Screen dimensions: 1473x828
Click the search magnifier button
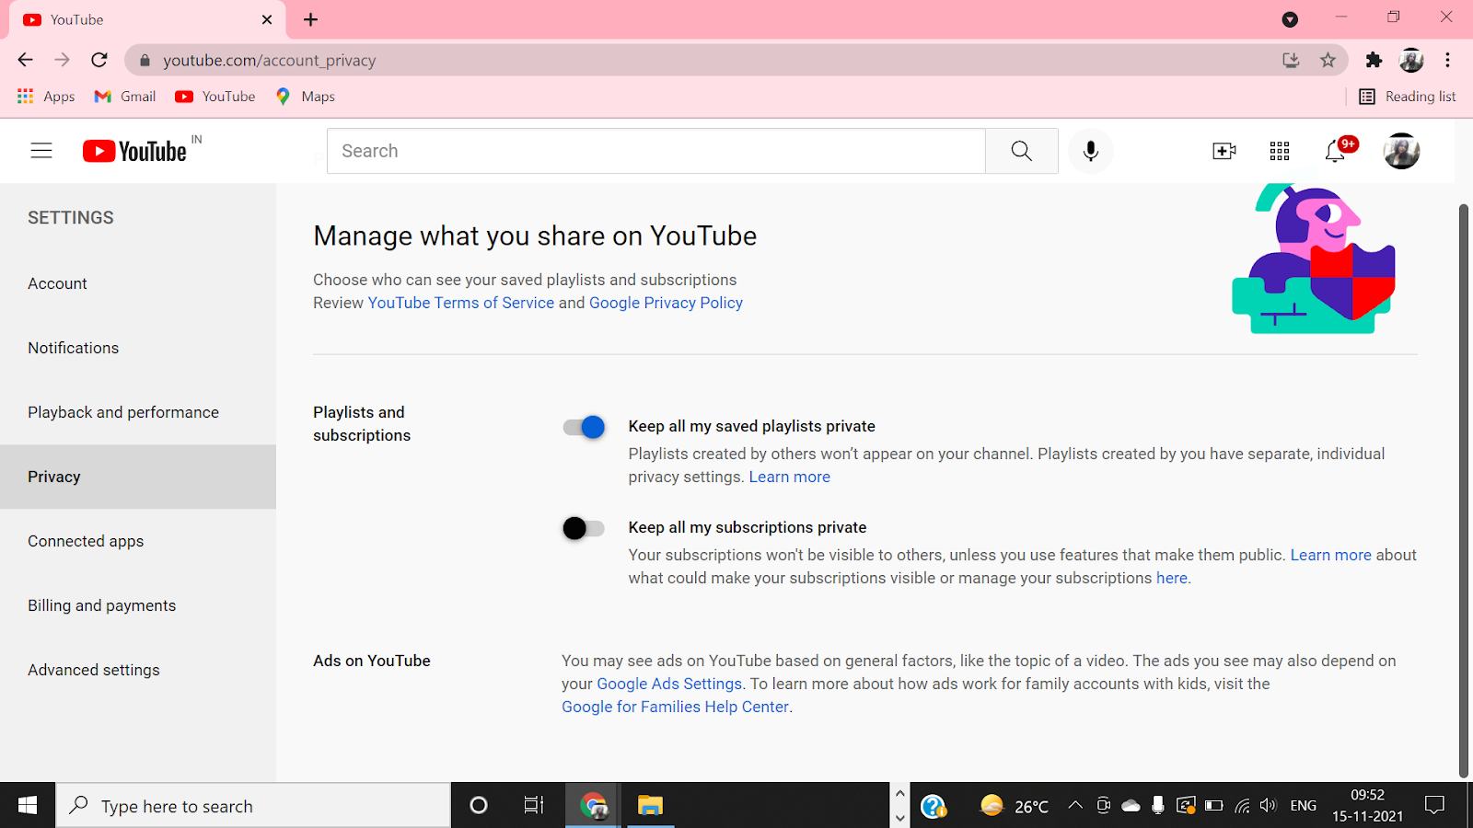tap(1021, 151)
